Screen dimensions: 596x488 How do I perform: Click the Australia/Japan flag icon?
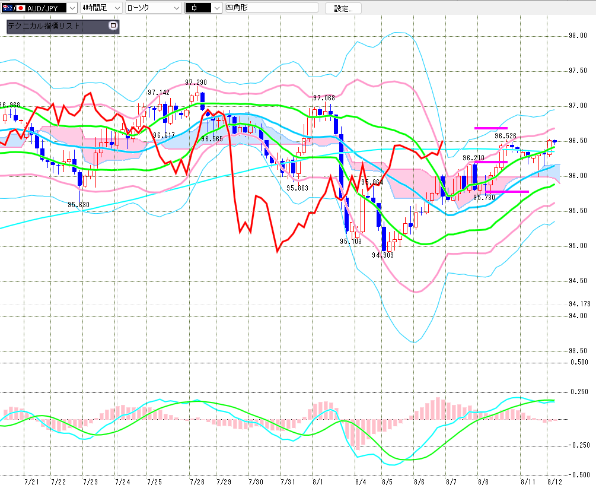click(x=13, y=8)
